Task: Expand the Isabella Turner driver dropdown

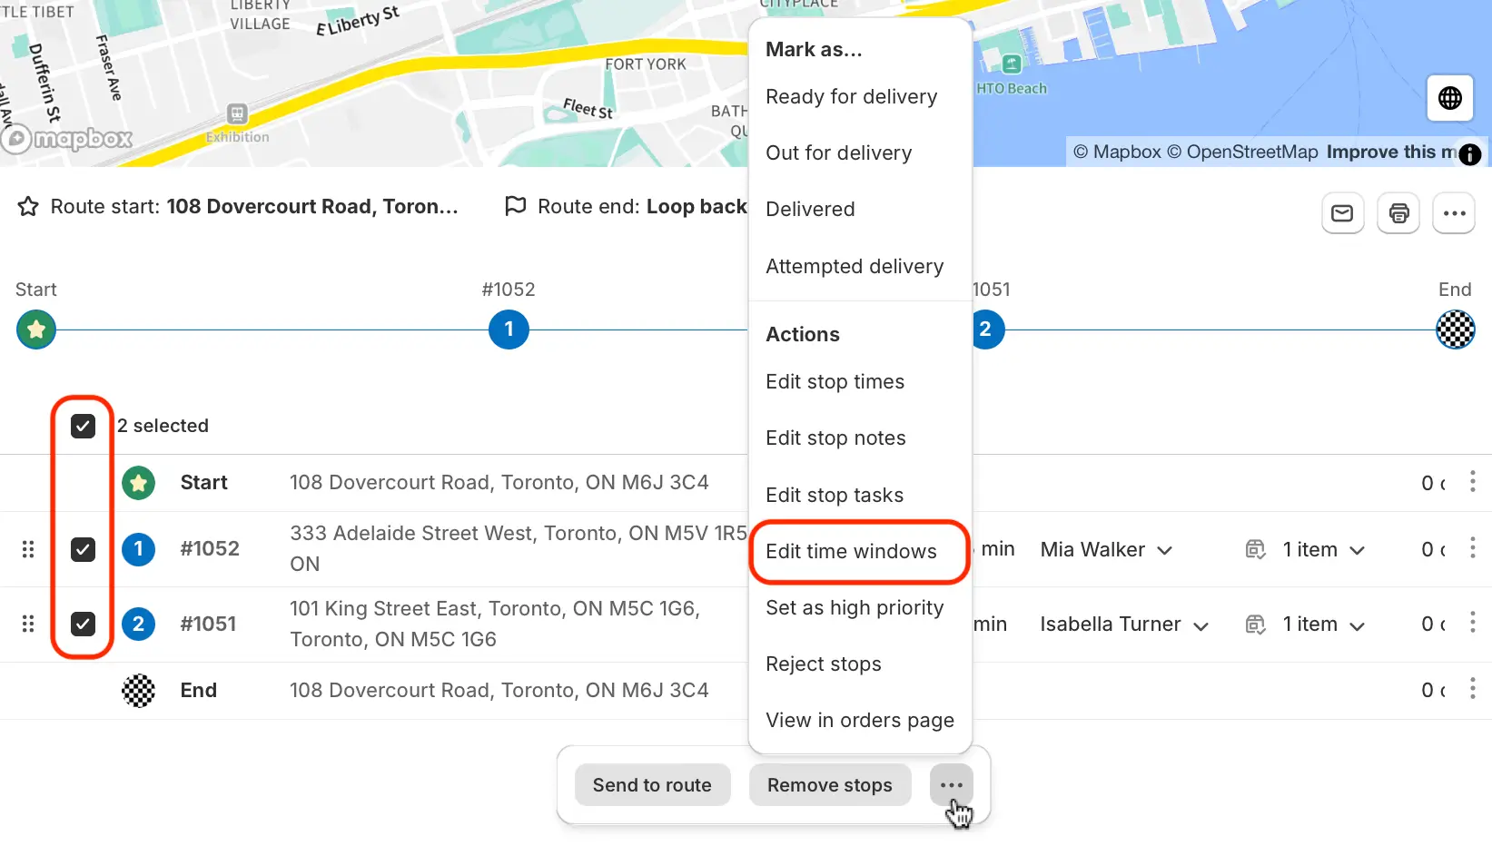Action: click(x=1124, y=625)
